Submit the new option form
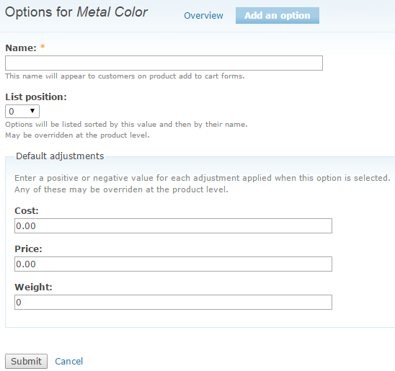Viewport: 395px width, 371px height. click(x=26, y=361)
